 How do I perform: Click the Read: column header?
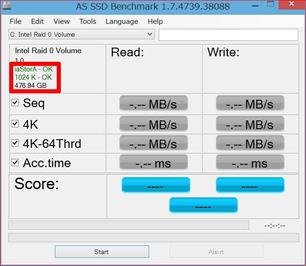(x=128, y=52)
